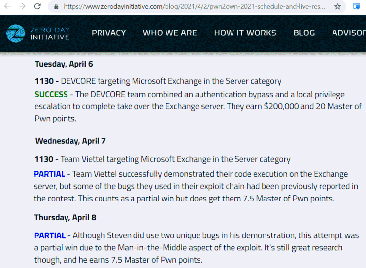
Task: Click the '$200,000' prize amount text
Action: (x=281, y=107)
